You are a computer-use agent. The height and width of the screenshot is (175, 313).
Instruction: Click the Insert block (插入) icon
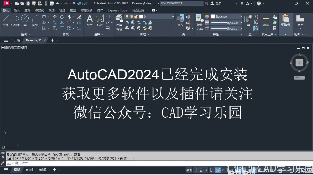(180, 20)
